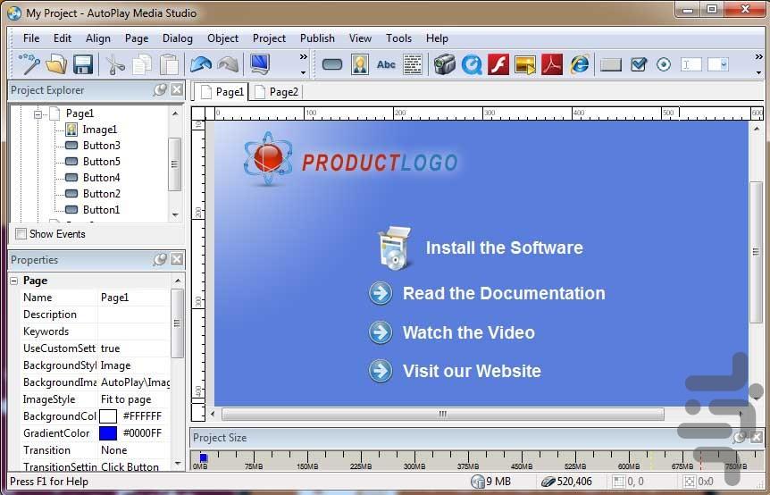Viewport: 770px width, 495px height.
Task: Expand the right toolbar overflow chevron
Action: (x=758, y=57)
